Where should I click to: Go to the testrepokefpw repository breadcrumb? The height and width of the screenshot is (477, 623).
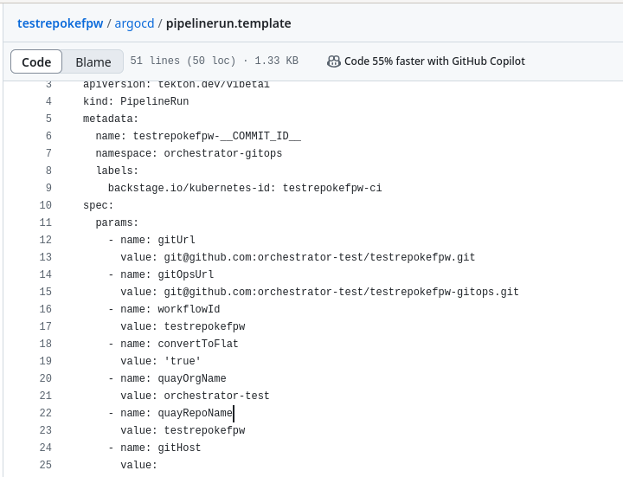pyautogui.click(x=61, y=23)
